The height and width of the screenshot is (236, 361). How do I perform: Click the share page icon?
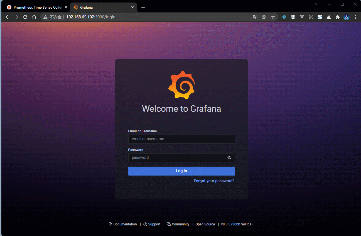click(264, 17)
